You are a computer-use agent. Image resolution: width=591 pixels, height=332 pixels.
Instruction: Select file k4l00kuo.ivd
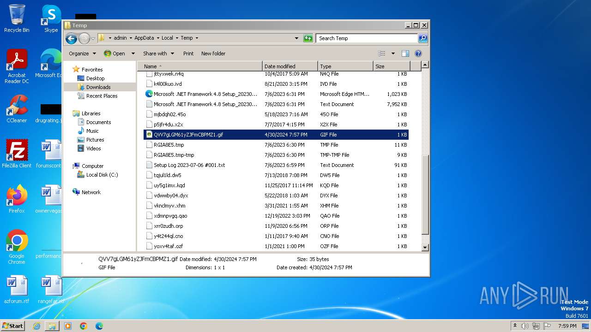pyautogui.click(x=276, y=84)
